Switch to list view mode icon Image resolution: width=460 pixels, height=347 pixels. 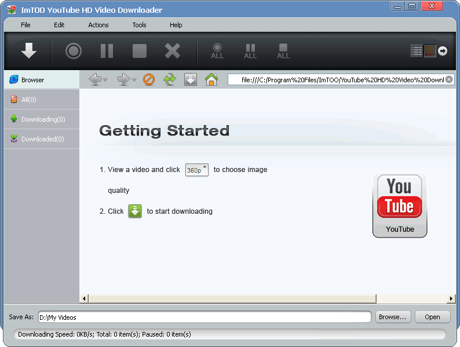point(417,51)
